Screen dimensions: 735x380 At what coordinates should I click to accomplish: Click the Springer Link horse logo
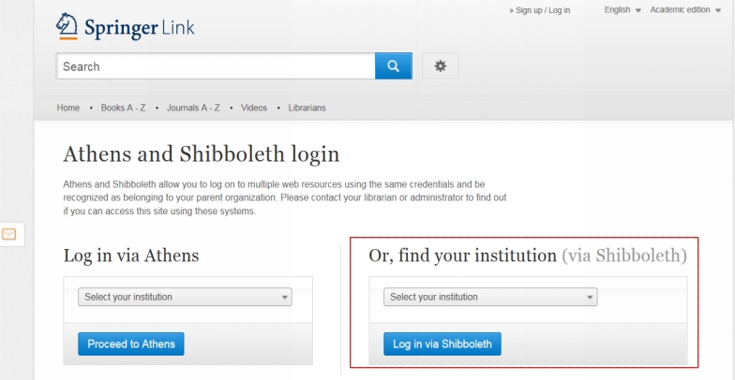coord(67,26)
